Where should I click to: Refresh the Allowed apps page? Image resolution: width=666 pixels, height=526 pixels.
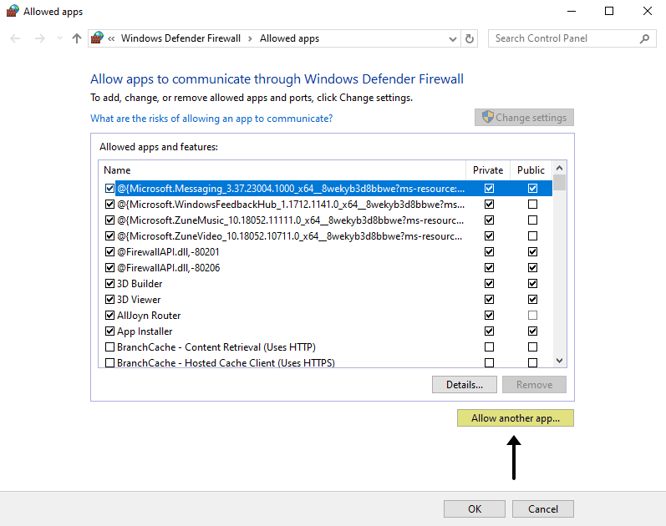pyautogui.click(x=470, y=38)
